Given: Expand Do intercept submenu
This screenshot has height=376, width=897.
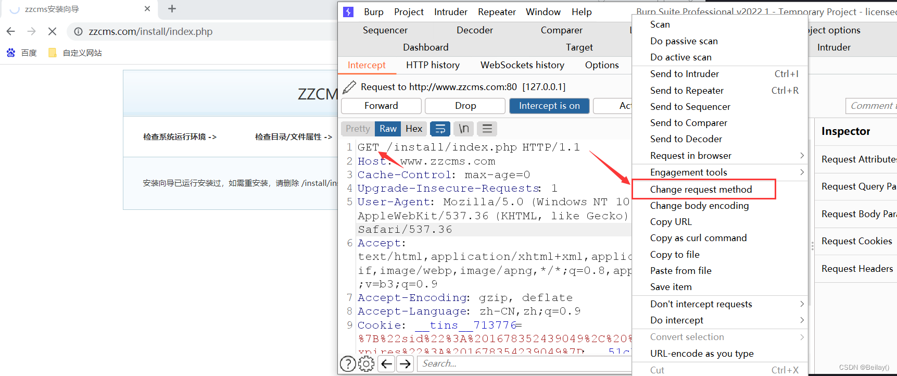Looking at the screenshot, I should click(x=720, y=320).
